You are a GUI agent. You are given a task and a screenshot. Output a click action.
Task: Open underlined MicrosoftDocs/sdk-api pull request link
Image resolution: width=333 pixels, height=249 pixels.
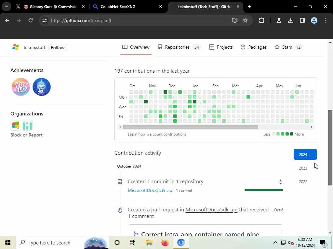click(211, 210)
